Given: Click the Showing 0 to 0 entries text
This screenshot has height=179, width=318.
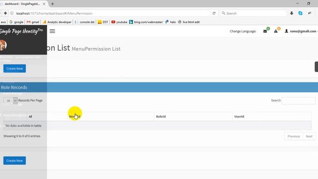Looking at the screenshot, I should click(22, 136).
